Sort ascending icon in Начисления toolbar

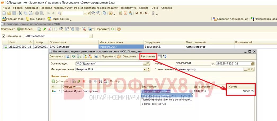[101, 81]
